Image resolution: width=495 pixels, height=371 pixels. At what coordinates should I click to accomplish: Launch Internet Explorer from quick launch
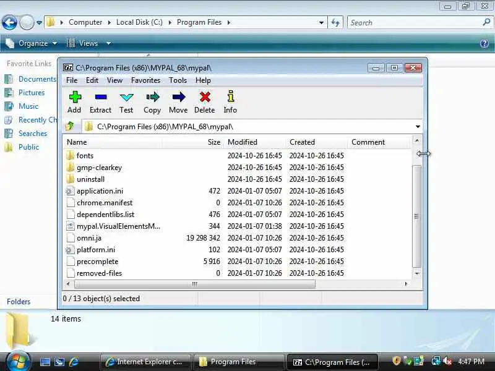click(x=74, y=362)
